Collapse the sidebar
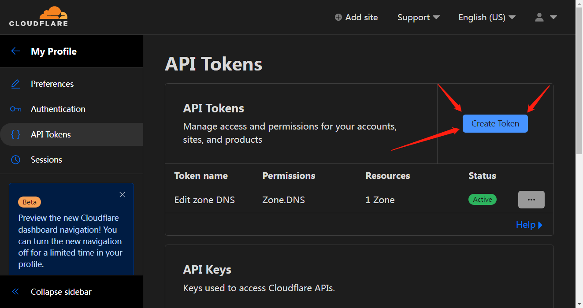The height and width of the screenshot is (308, 583). 71,292
